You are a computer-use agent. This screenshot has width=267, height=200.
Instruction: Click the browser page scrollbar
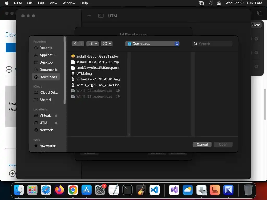[x=265, y=104]
